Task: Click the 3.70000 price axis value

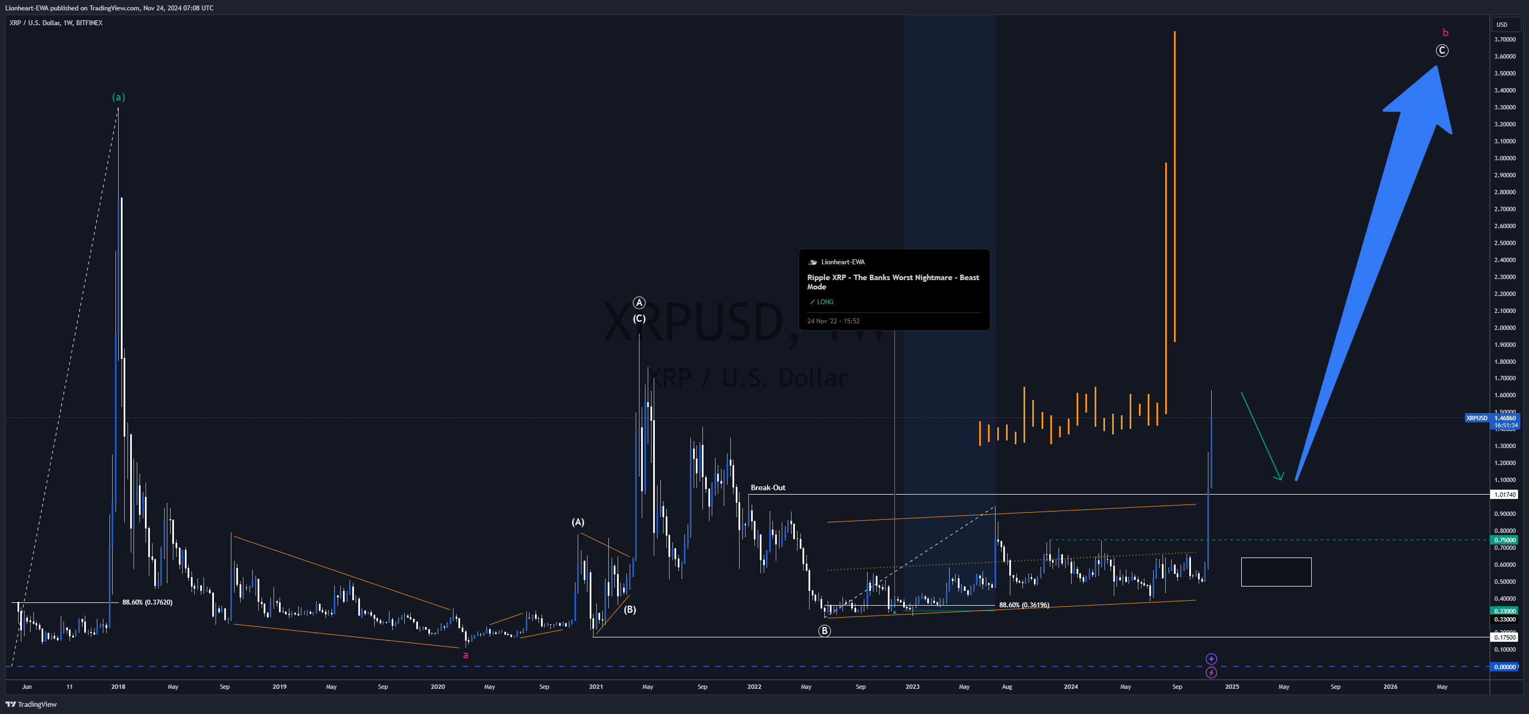Action: tap(1505, 39)
